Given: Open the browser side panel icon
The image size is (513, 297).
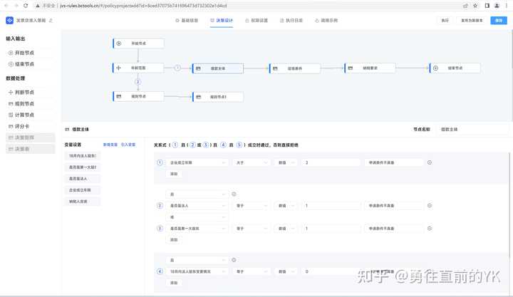Looking at the screenshot, I should [487, 6].
